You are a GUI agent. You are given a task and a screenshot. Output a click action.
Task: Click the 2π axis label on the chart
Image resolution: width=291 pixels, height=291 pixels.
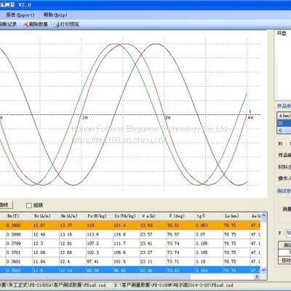85,118
